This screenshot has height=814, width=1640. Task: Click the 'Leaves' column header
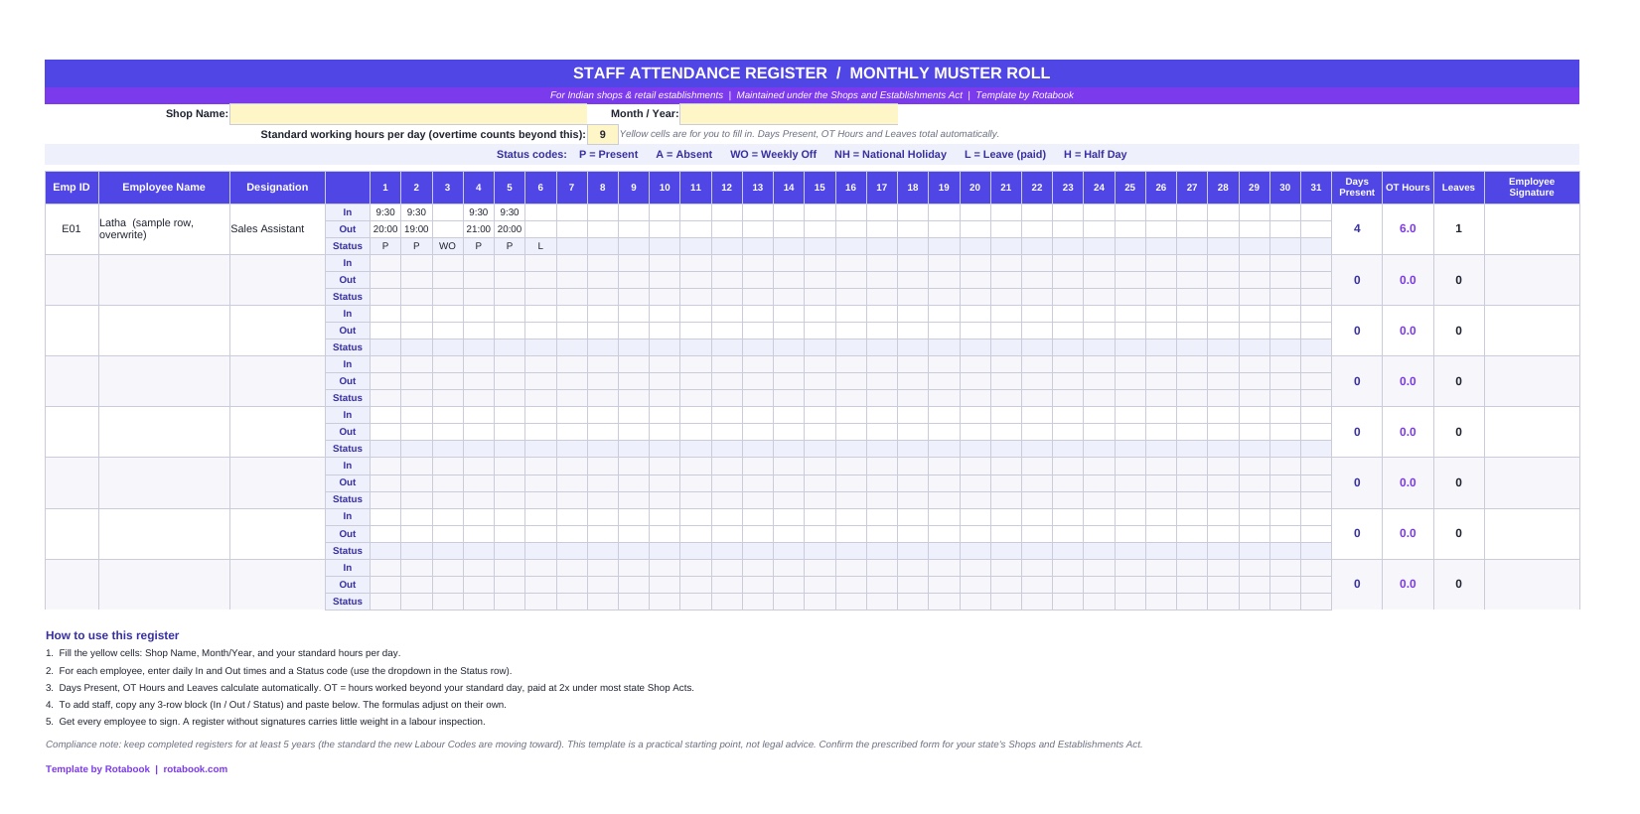click(1458, 188)
